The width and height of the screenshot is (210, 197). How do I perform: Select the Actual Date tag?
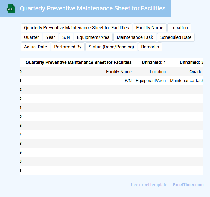pos(35,47)
